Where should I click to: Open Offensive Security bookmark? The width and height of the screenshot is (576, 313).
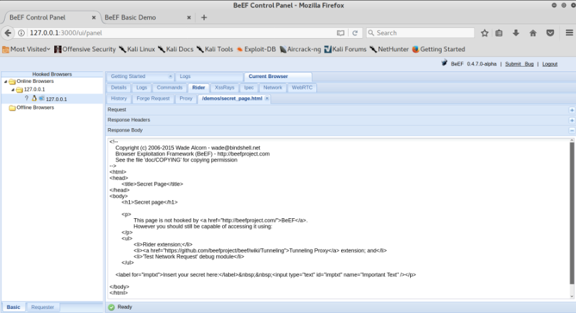tap(85, 49)
